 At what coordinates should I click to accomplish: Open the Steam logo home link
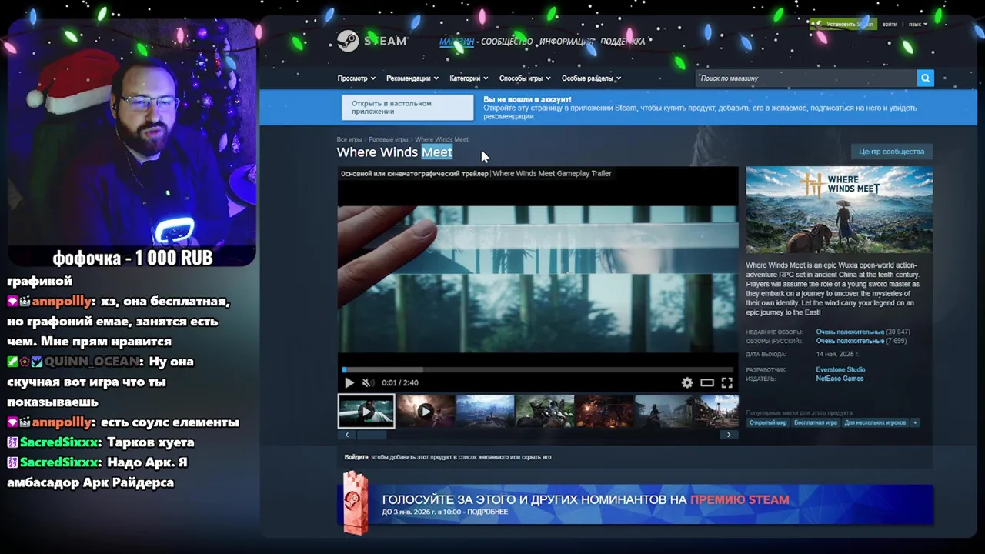pyautogui.click(x=372, y=41)
